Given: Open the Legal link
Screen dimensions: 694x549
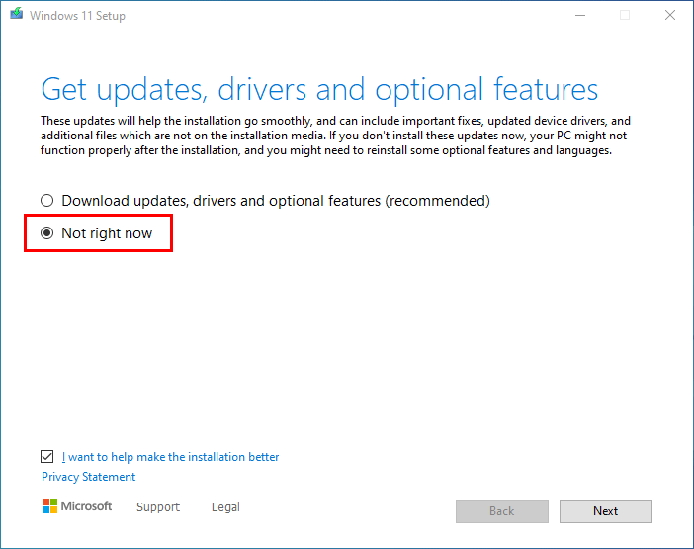Looking at the screenshot, I should tap(225, 506).
